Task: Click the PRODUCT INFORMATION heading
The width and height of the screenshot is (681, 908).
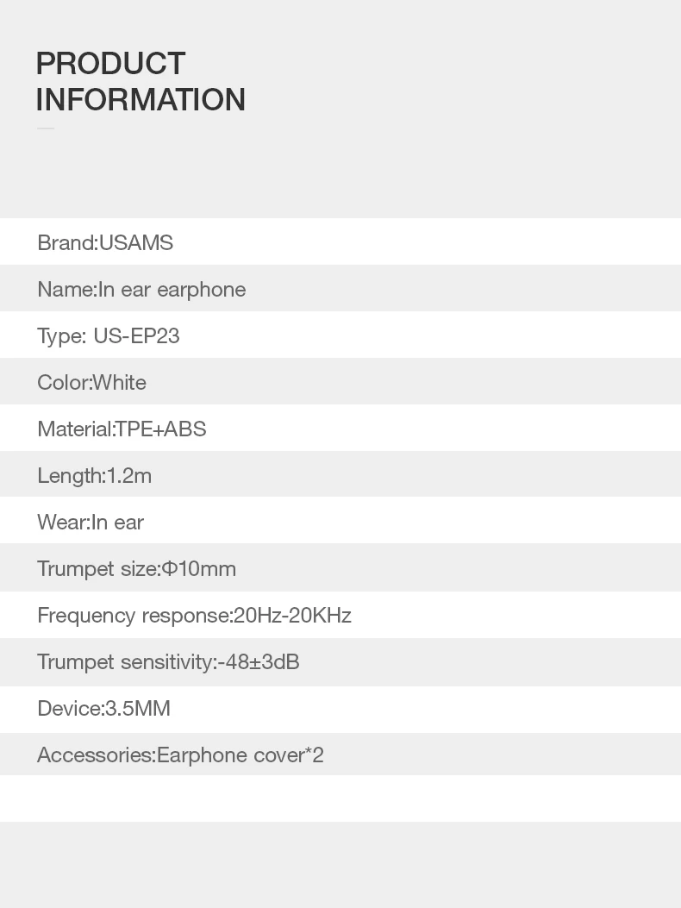Action: click(141, 81)
